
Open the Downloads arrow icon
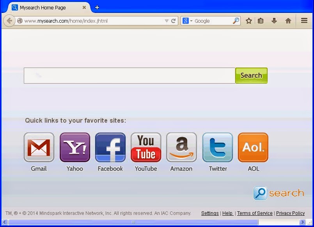(274, 21)
